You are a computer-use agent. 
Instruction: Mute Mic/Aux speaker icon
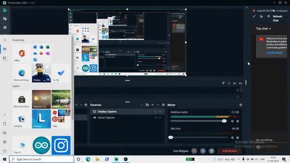[232, 138]
